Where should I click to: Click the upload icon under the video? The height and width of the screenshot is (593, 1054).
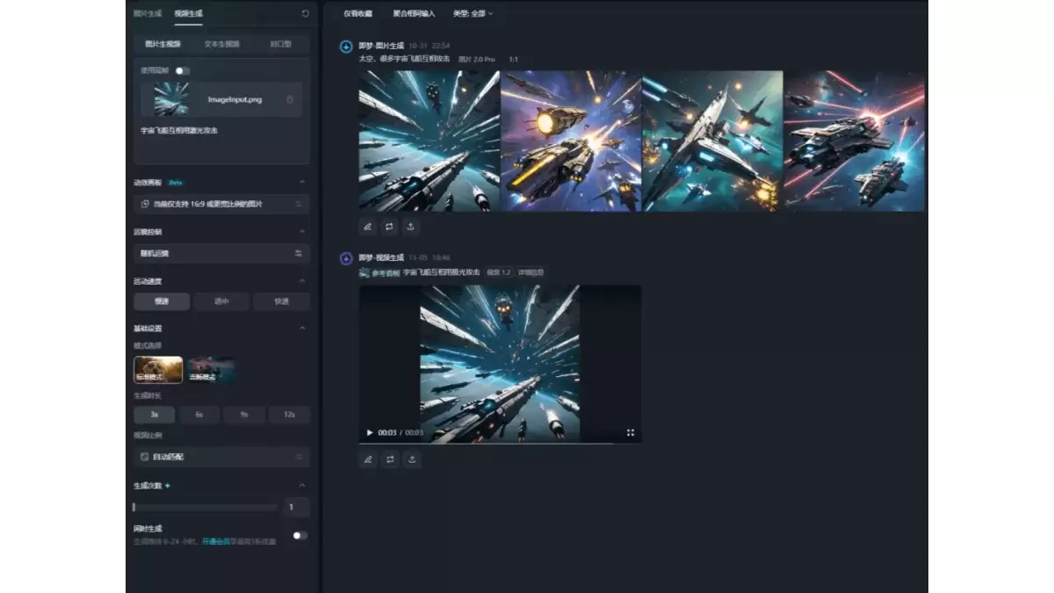click(x=412, y=459)
